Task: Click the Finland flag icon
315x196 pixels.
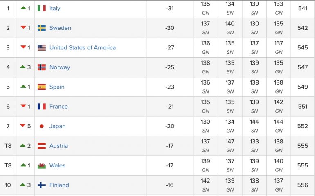Action: [42, 185]
